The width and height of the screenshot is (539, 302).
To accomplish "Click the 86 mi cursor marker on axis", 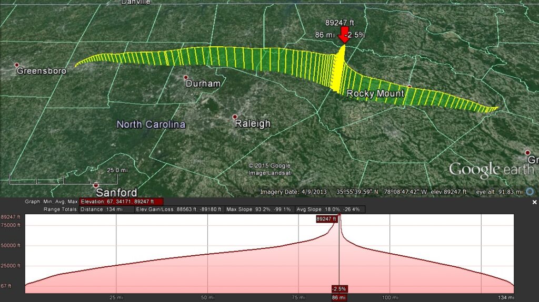I will tap(339, 298).
